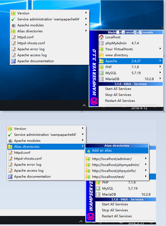Click the www directory folder icon
The height and width of the screenshot is (226, 166).
pos(101,55)
